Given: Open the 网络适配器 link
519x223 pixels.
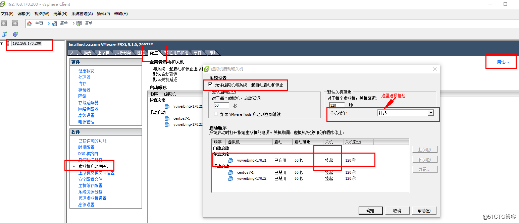Looking at the screenshot, I should click(x=88, y=109).
